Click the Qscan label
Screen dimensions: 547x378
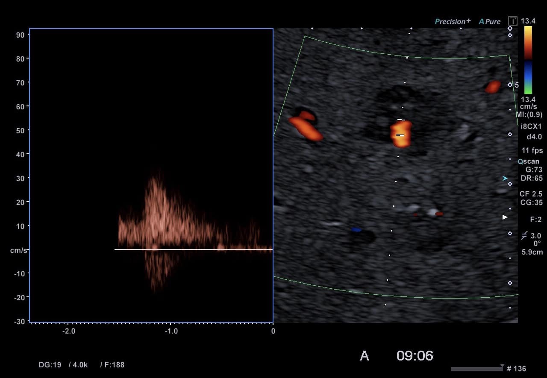[x=529, y=161]
